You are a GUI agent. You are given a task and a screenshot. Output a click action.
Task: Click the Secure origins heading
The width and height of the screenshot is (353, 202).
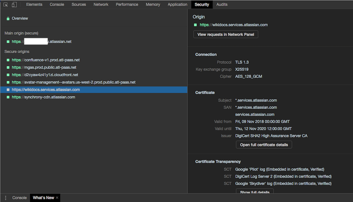pos(17,52)
